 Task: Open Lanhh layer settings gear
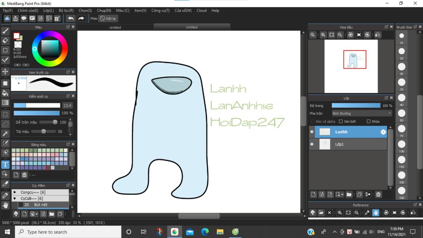383,132
